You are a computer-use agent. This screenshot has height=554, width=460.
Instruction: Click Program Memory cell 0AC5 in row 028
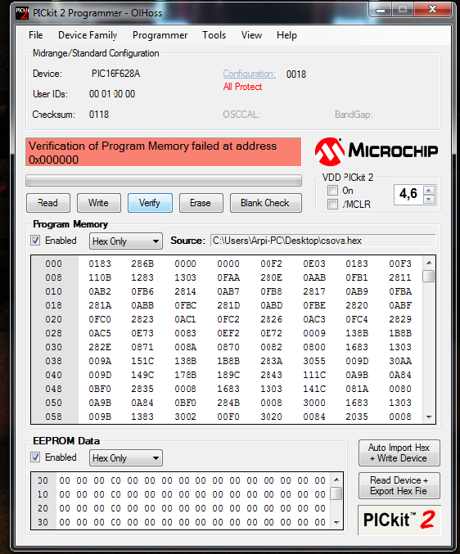coord(100,334)
